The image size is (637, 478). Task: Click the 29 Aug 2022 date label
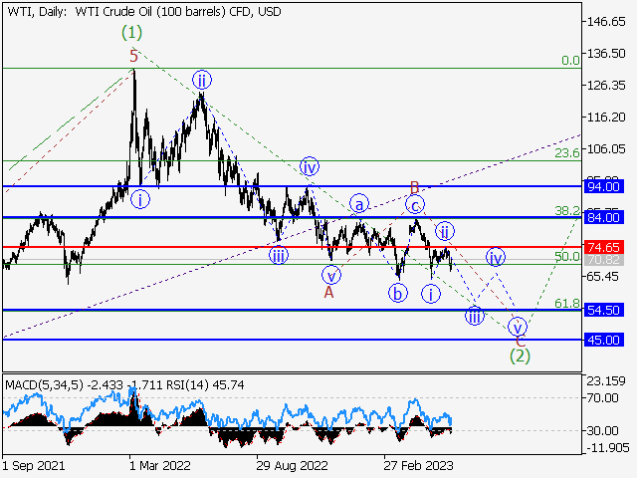[292, 466]
